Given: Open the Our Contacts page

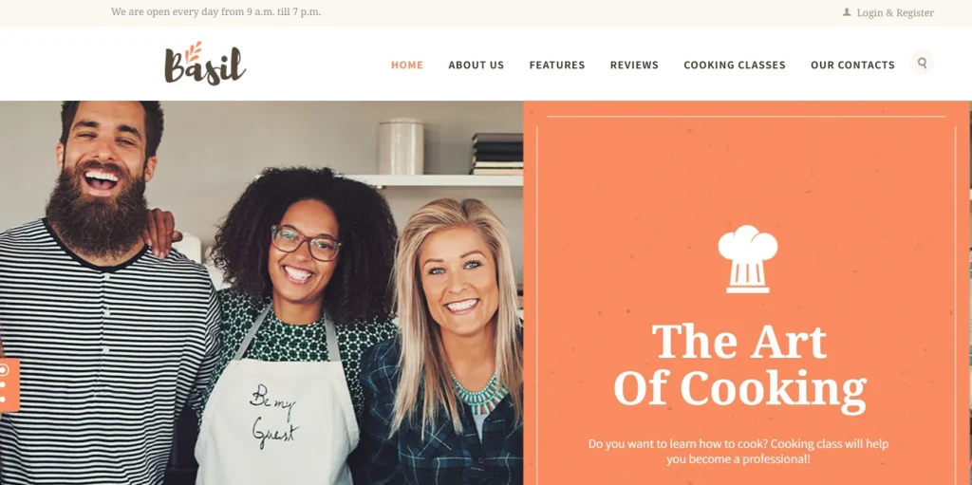Looking at the screenshot, I should (853, 65).
